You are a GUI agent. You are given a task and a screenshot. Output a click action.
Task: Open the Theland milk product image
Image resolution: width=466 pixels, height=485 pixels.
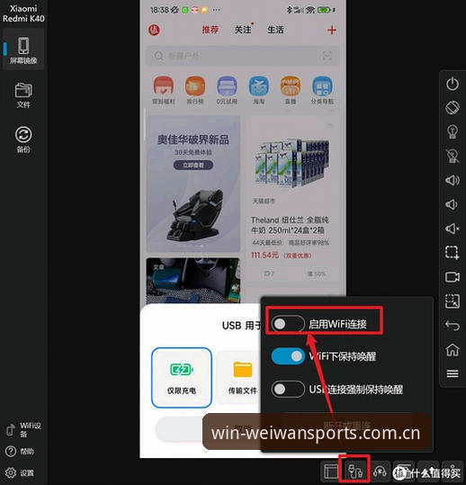(291, 164)
